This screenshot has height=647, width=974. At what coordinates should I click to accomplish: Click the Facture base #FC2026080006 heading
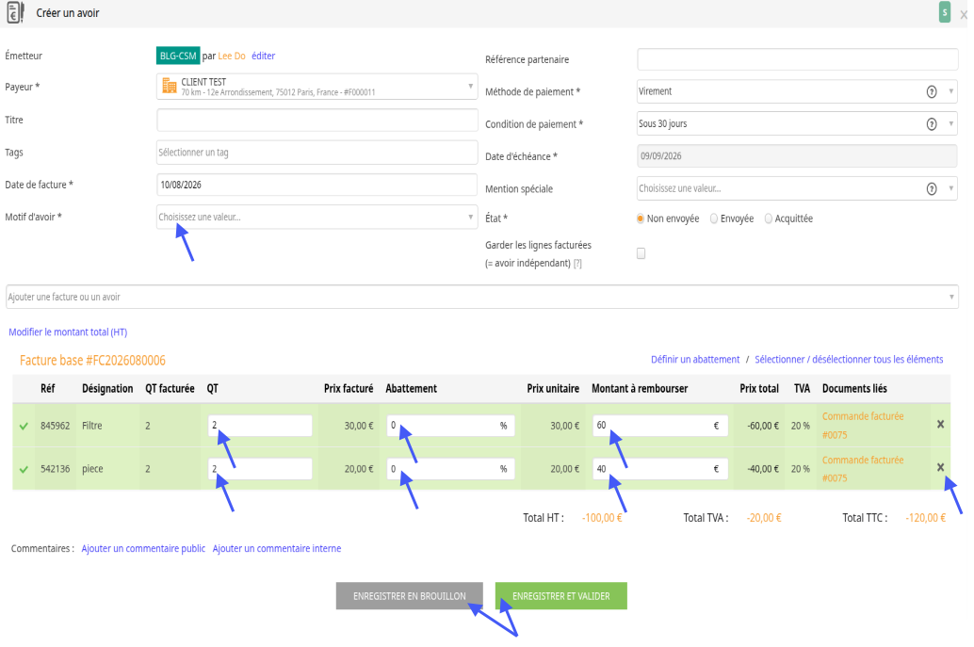pos(92,361)
